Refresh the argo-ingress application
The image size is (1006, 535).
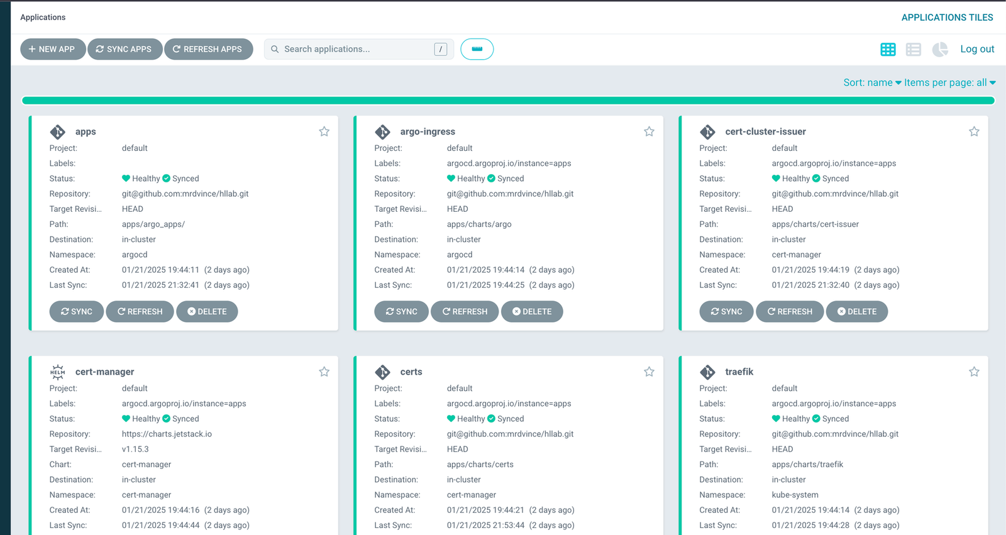tap(465, 311)
